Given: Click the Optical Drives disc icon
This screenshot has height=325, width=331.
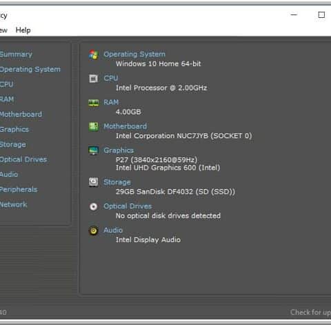Looking at the screenshot, I should point(94,206).
